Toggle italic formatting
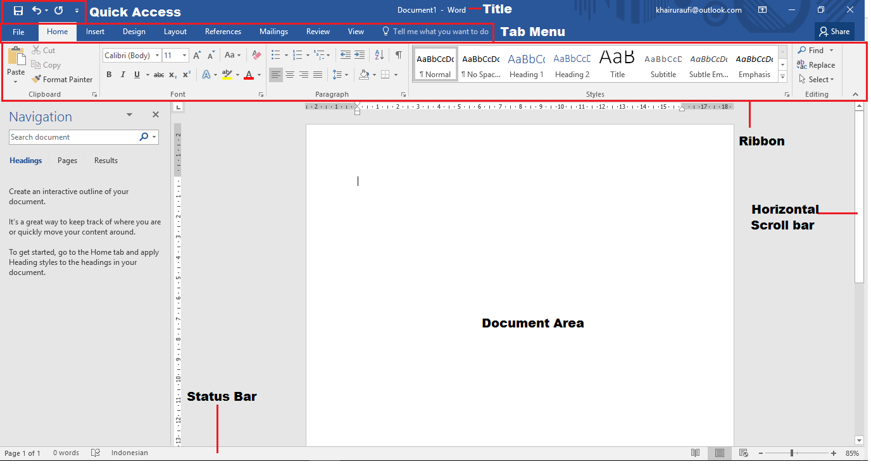The height and width of the screenshot is (464, 871). pyautogui.click(x=123, y=74)
